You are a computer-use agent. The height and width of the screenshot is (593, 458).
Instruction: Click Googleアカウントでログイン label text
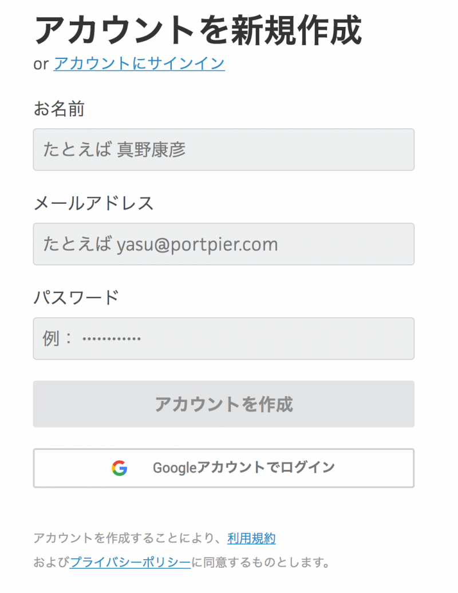(x=244, y=468)
